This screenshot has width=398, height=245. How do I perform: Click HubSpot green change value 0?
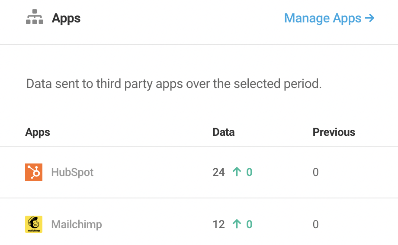249,173
